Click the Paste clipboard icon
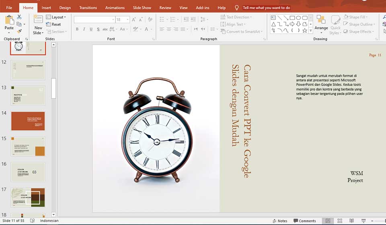 coord(9,20)
